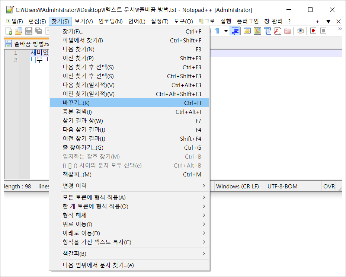
Task: Select 이전 찾기 결과(t) entry
Action: tap(129, 138)
